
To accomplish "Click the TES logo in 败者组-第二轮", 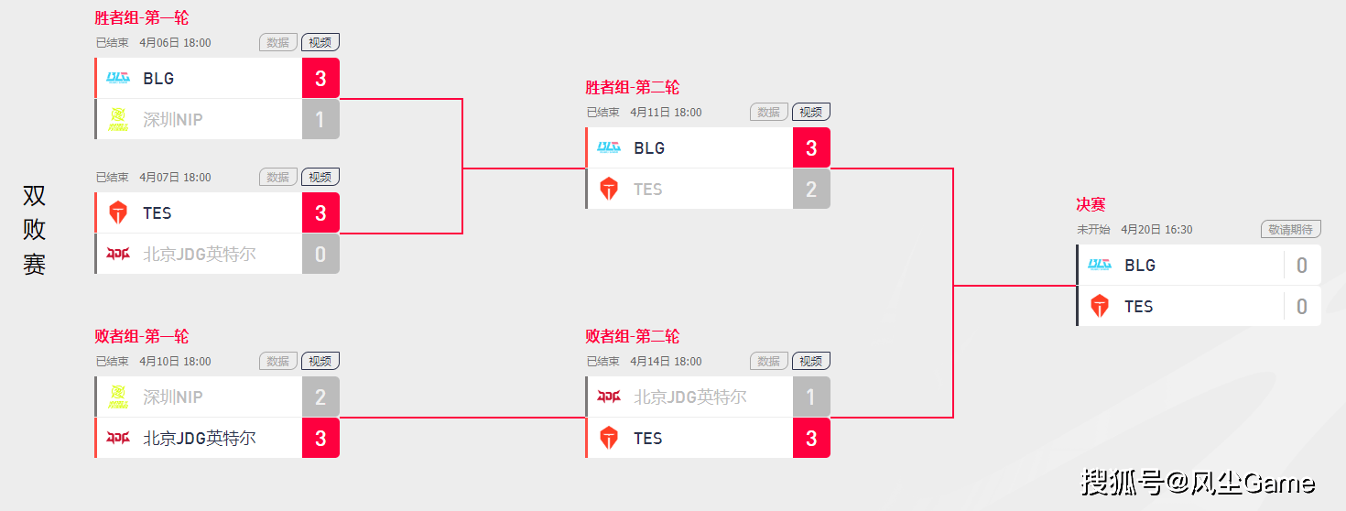I will point(609,438).
